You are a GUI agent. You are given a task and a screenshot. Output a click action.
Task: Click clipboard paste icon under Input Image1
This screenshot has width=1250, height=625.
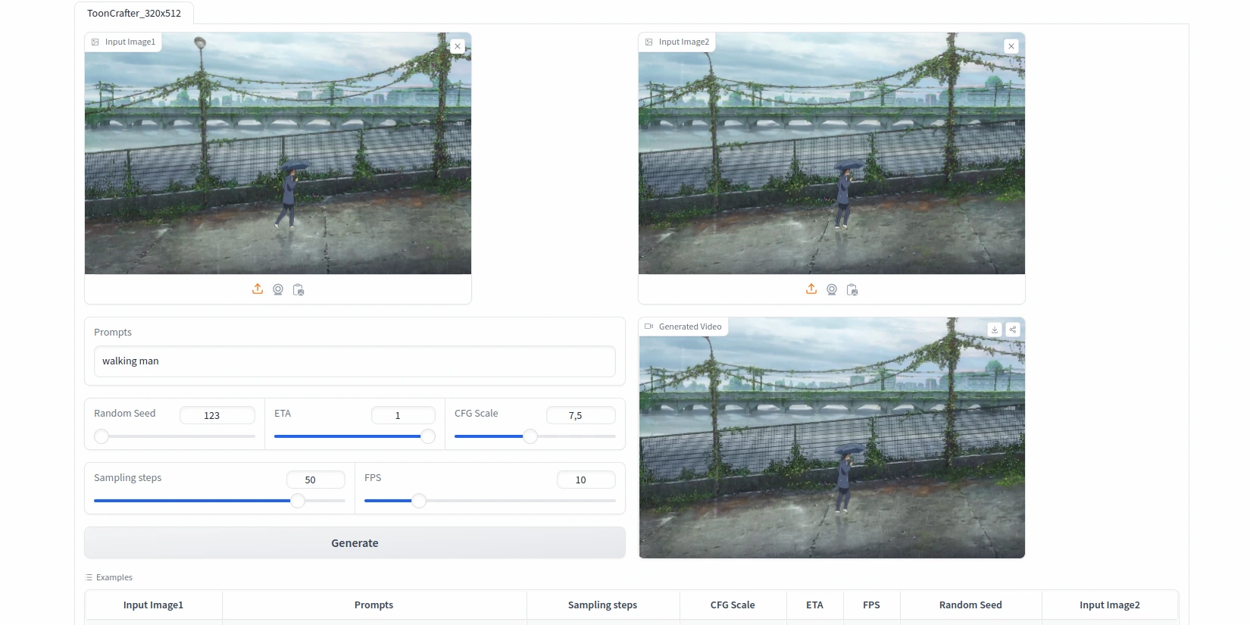pos(298,289)
